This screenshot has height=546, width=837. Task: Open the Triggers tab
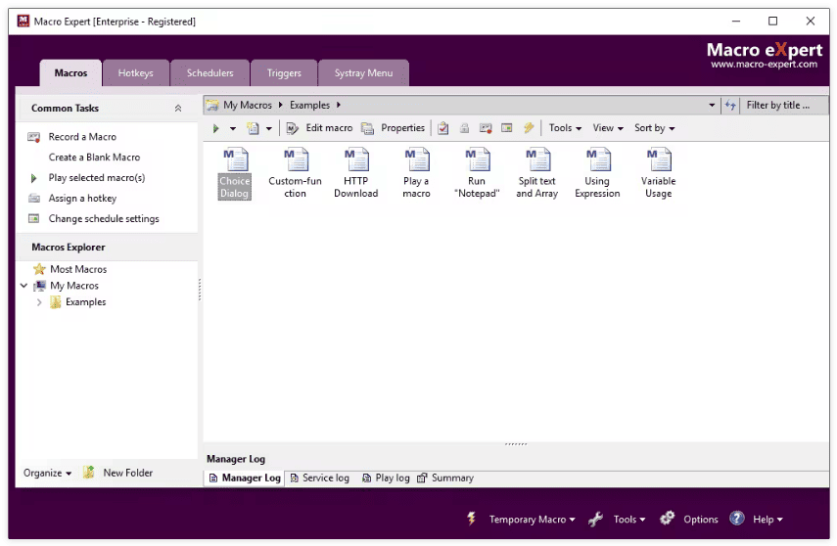(x=284, y=73)
